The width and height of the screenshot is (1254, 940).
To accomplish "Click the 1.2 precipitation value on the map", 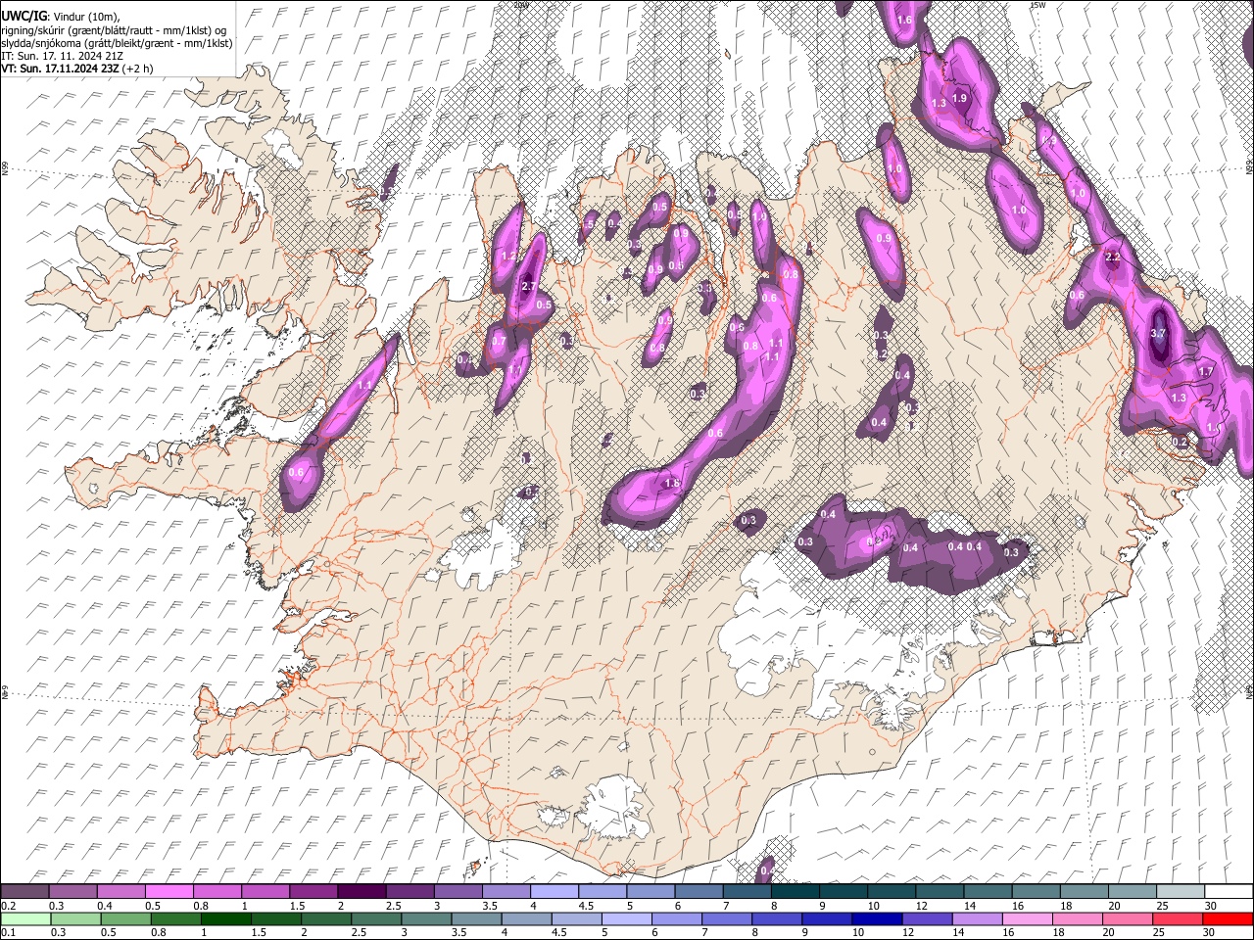I will click(508, 256).
